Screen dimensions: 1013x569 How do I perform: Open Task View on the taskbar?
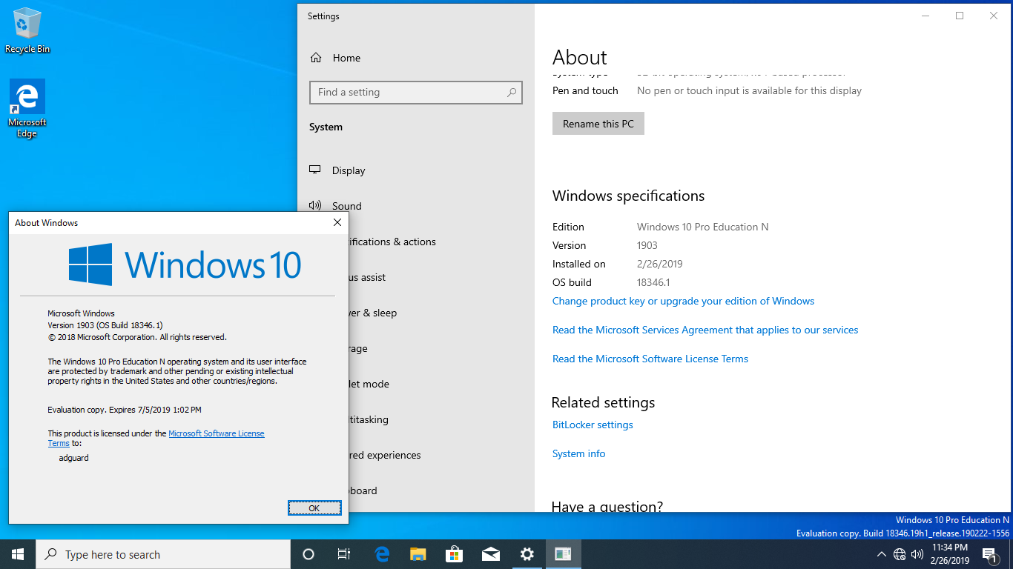pos(344,554)
